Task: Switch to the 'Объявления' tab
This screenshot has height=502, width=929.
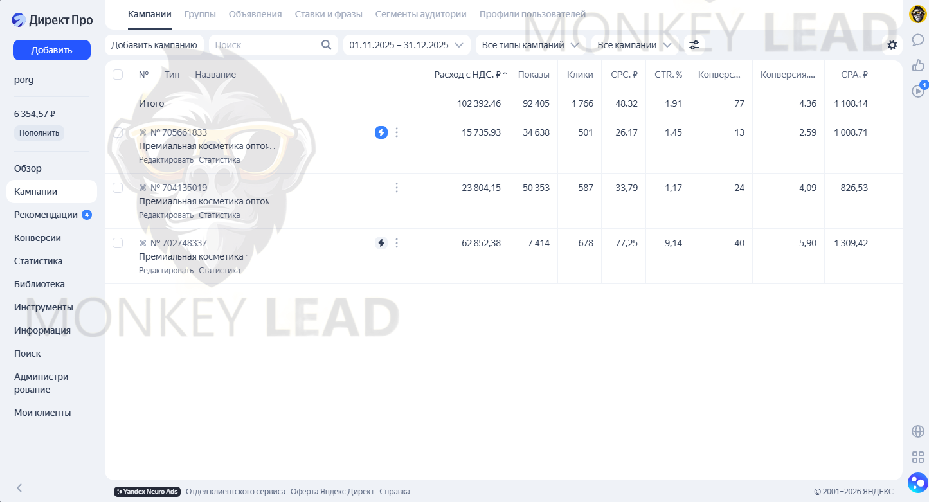Action: pyautogui.click(x=255, y=14)
